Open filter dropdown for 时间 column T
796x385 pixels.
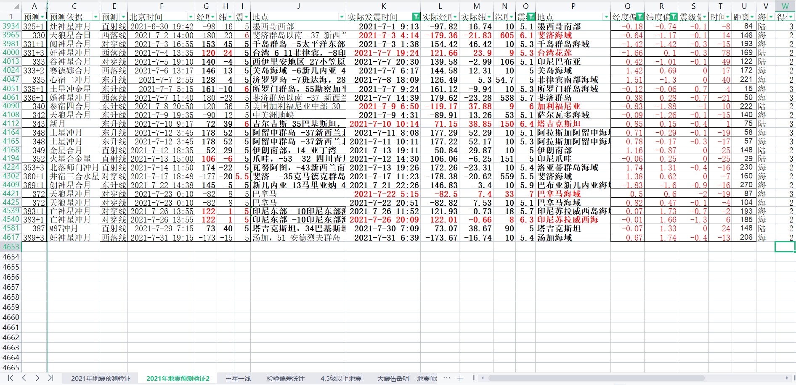click(x=727, y=17)
